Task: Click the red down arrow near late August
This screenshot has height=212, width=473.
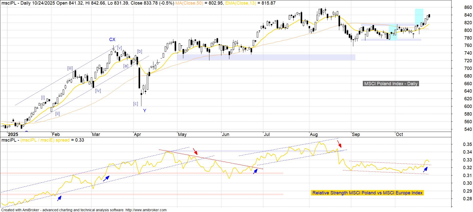Action: pyautogui.click(x=339, y=144)
